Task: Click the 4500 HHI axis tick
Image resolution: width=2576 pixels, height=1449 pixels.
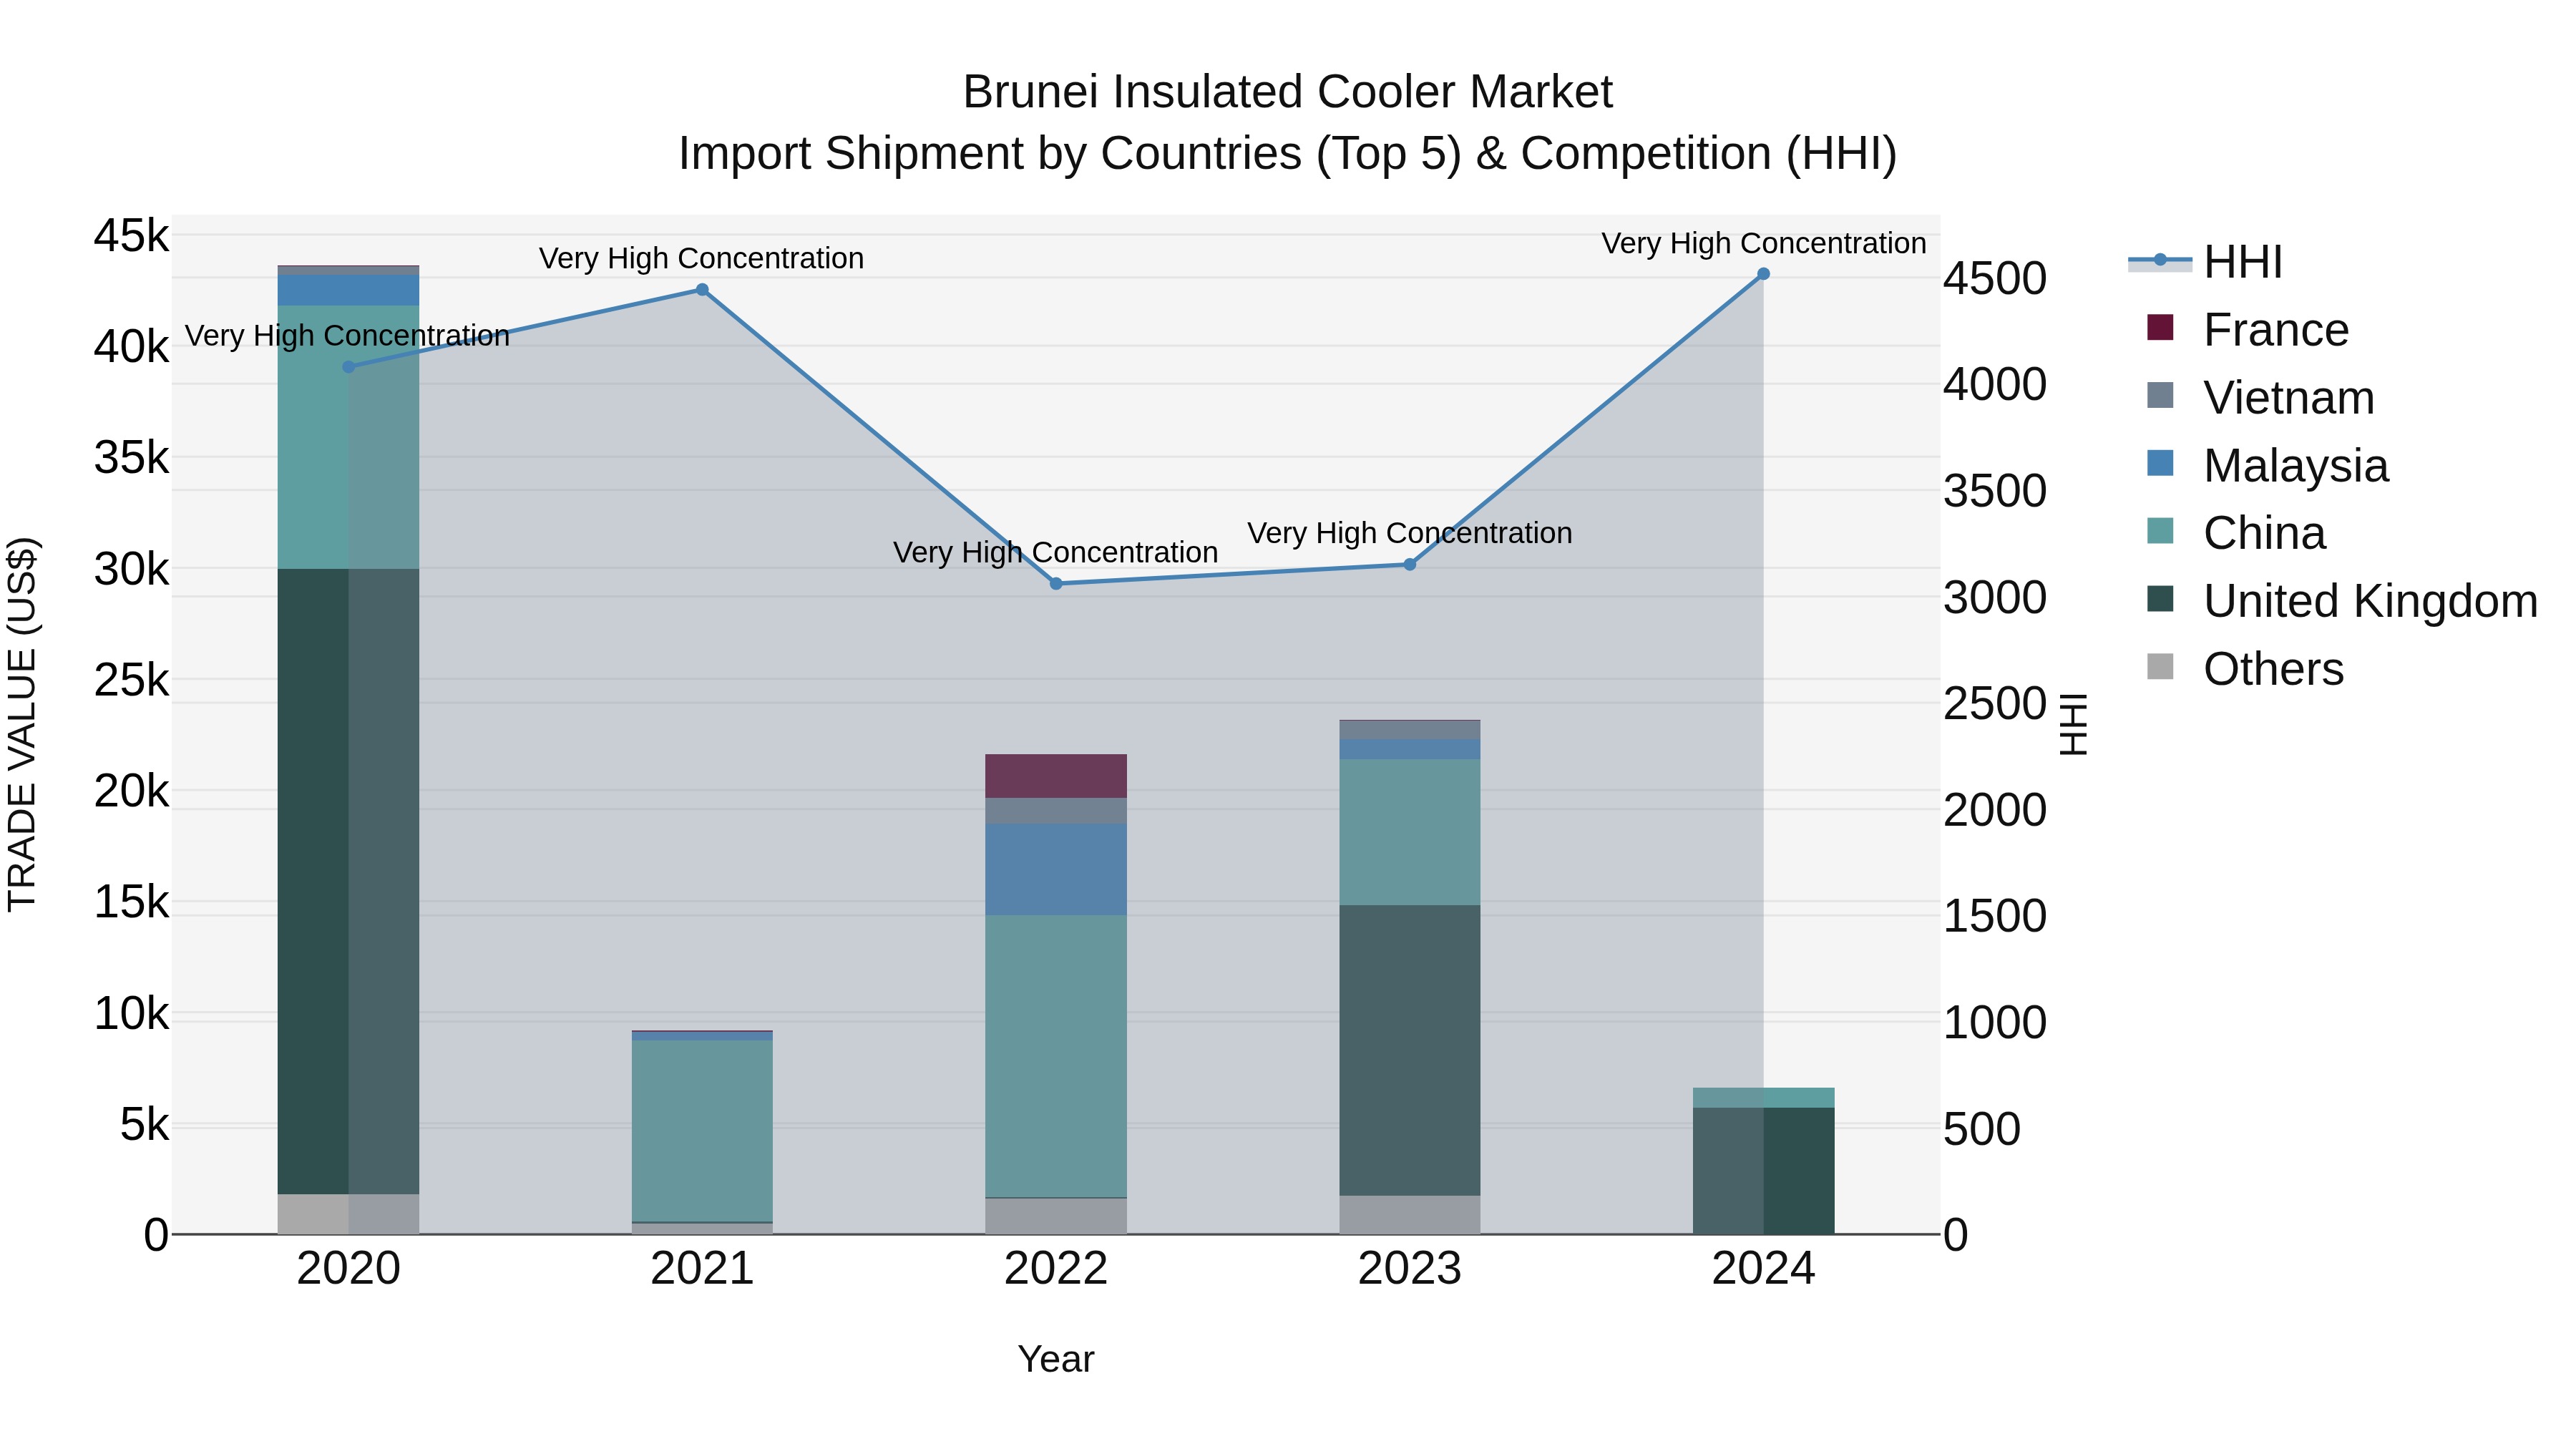Action: [x=1995, y=279]
